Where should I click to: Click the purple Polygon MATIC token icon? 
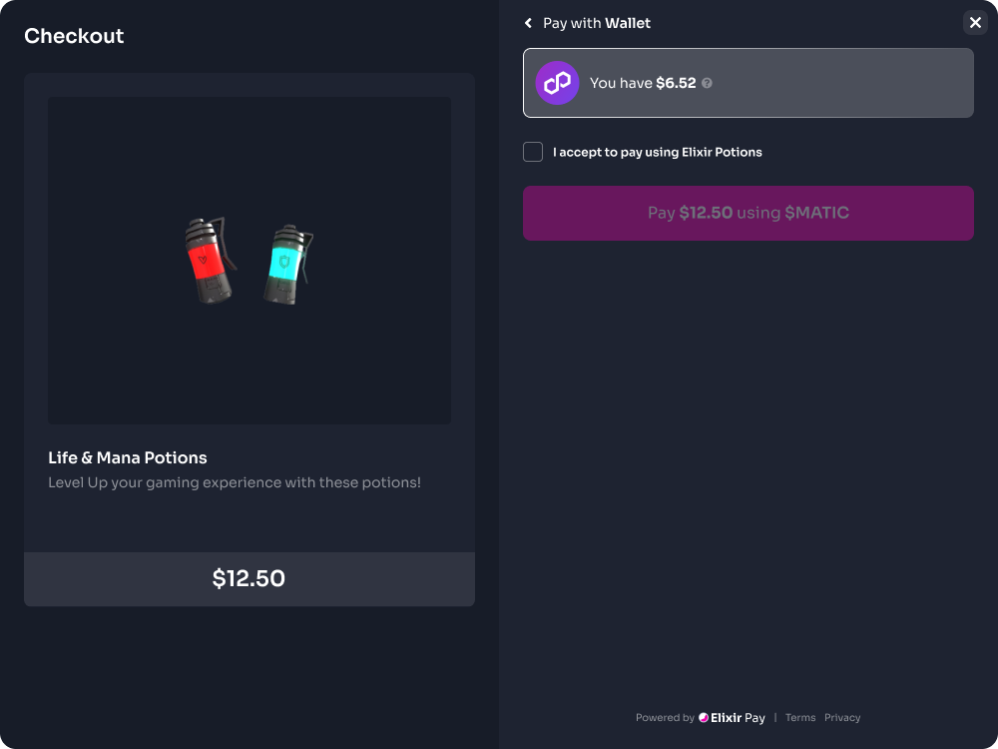[x=557, y=83]
